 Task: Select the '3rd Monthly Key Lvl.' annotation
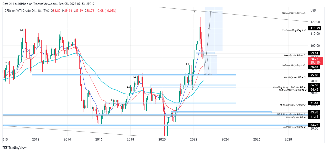tap(293, 65)
